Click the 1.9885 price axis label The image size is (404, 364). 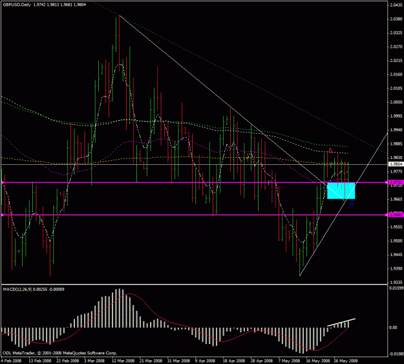point(396,144)
